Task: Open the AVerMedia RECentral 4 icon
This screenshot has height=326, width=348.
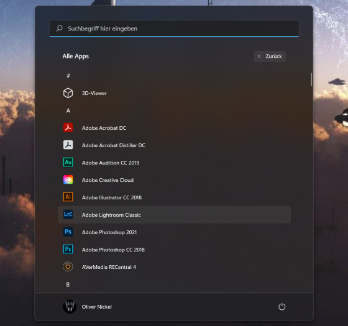Action: point(68,267)
